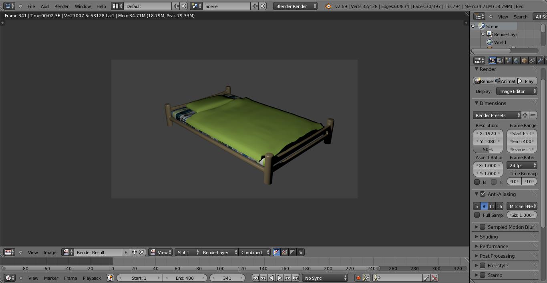Open the 24 fps frame rate dropdown
The image size is (547, 283).
[522, 165]
